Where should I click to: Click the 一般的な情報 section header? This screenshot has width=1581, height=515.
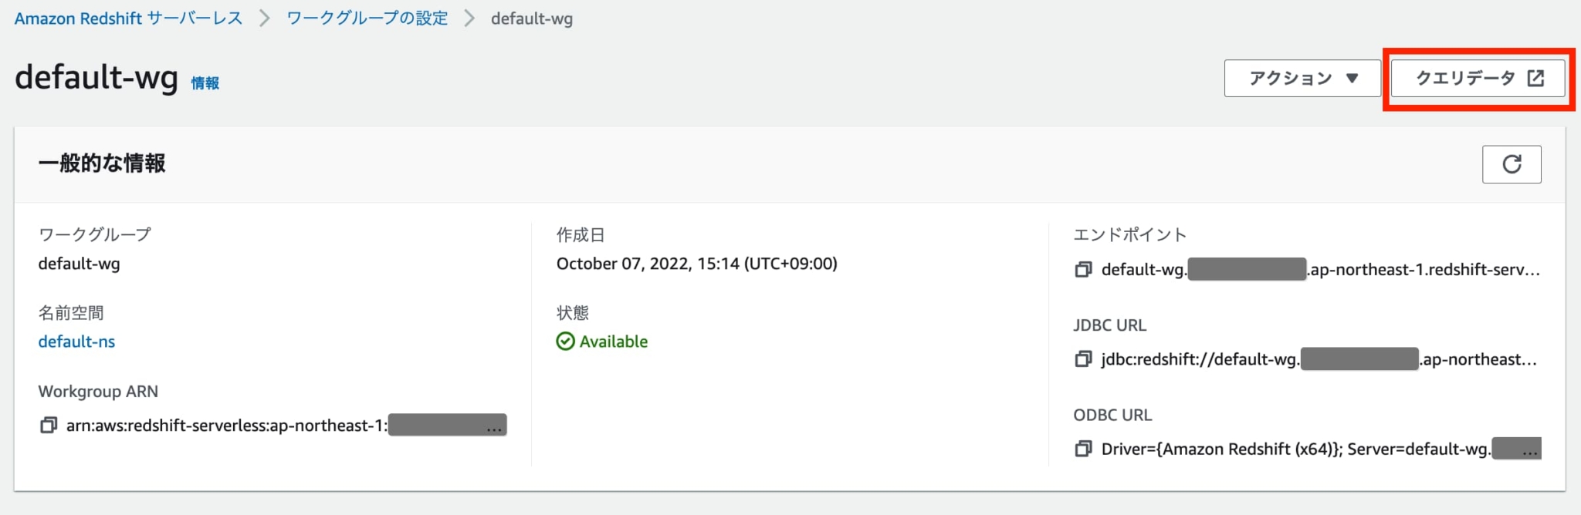click(x=102, y=163)
